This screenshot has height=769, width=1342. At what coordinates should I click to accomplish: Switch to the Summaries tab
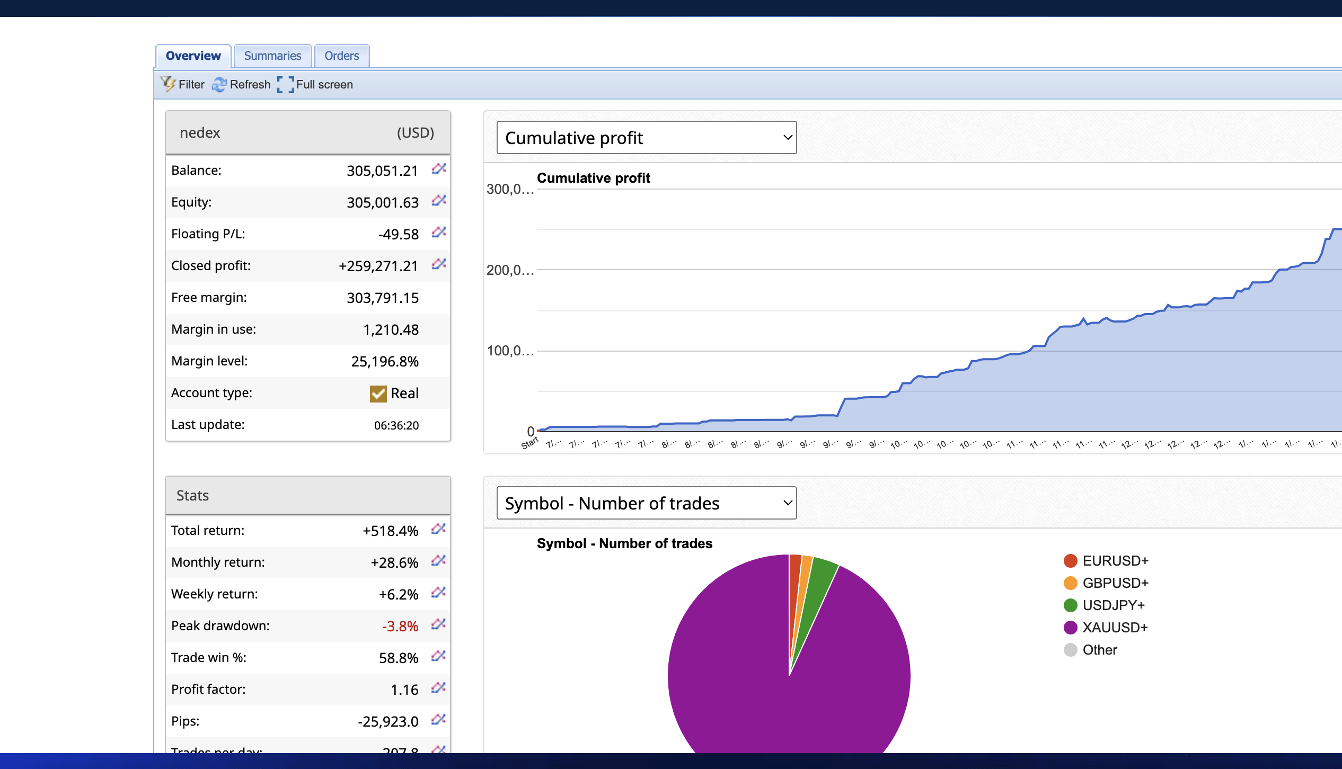click(272, 56)
